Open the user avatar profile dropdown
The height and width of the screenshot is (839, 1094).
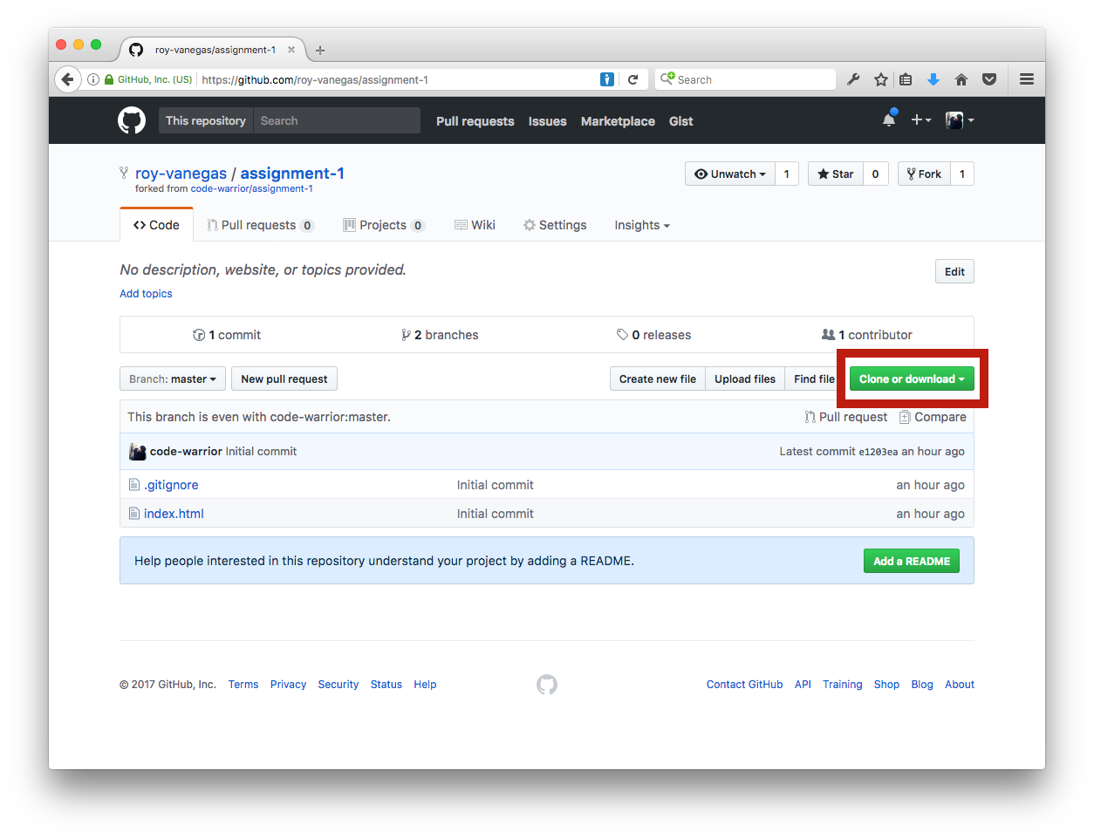point(960,120)
